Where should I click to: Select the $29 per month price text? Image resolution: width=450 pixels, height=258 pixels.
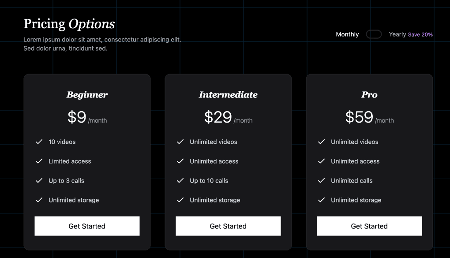pos(228,117)
